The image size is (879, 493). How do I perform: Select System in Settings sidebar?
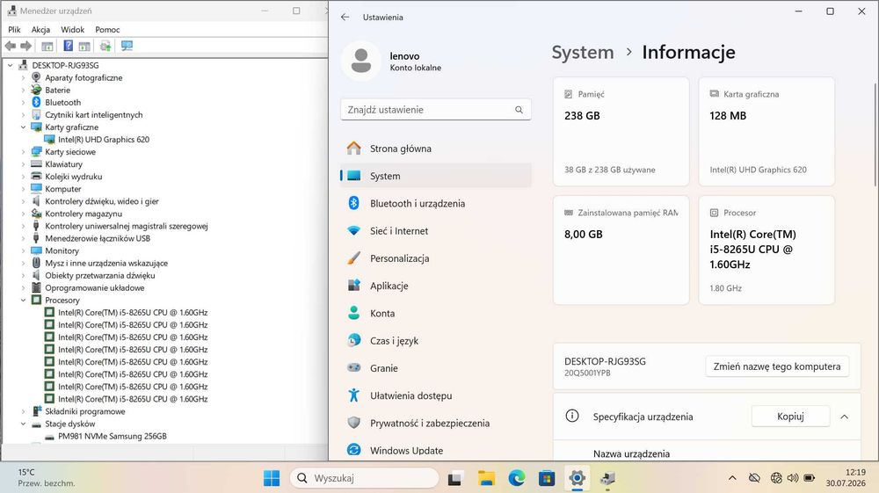pyautogui.click(x=436, y=176)
